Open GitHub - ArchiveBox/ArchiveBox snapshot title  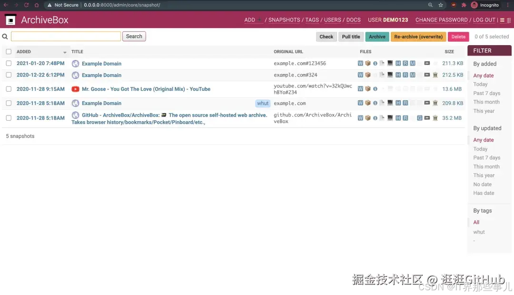(169, 119)
